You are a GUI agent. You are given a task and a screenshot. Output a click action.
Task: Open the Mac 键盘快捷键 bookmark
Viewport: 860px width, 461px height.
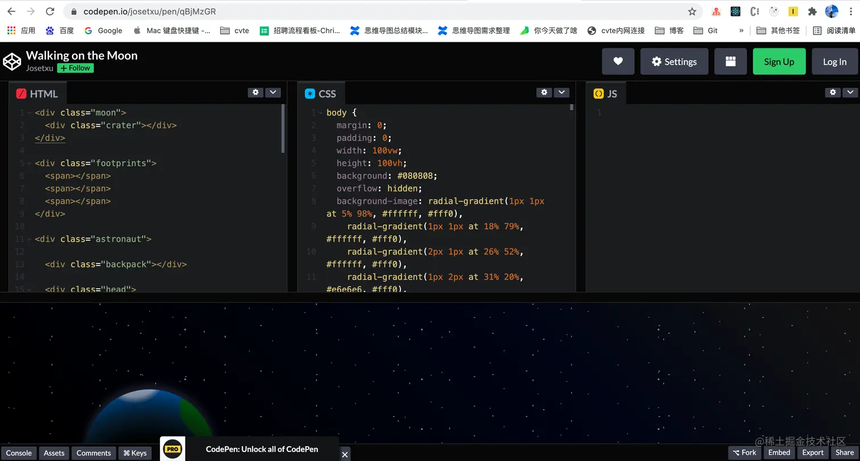pos(171,31)
